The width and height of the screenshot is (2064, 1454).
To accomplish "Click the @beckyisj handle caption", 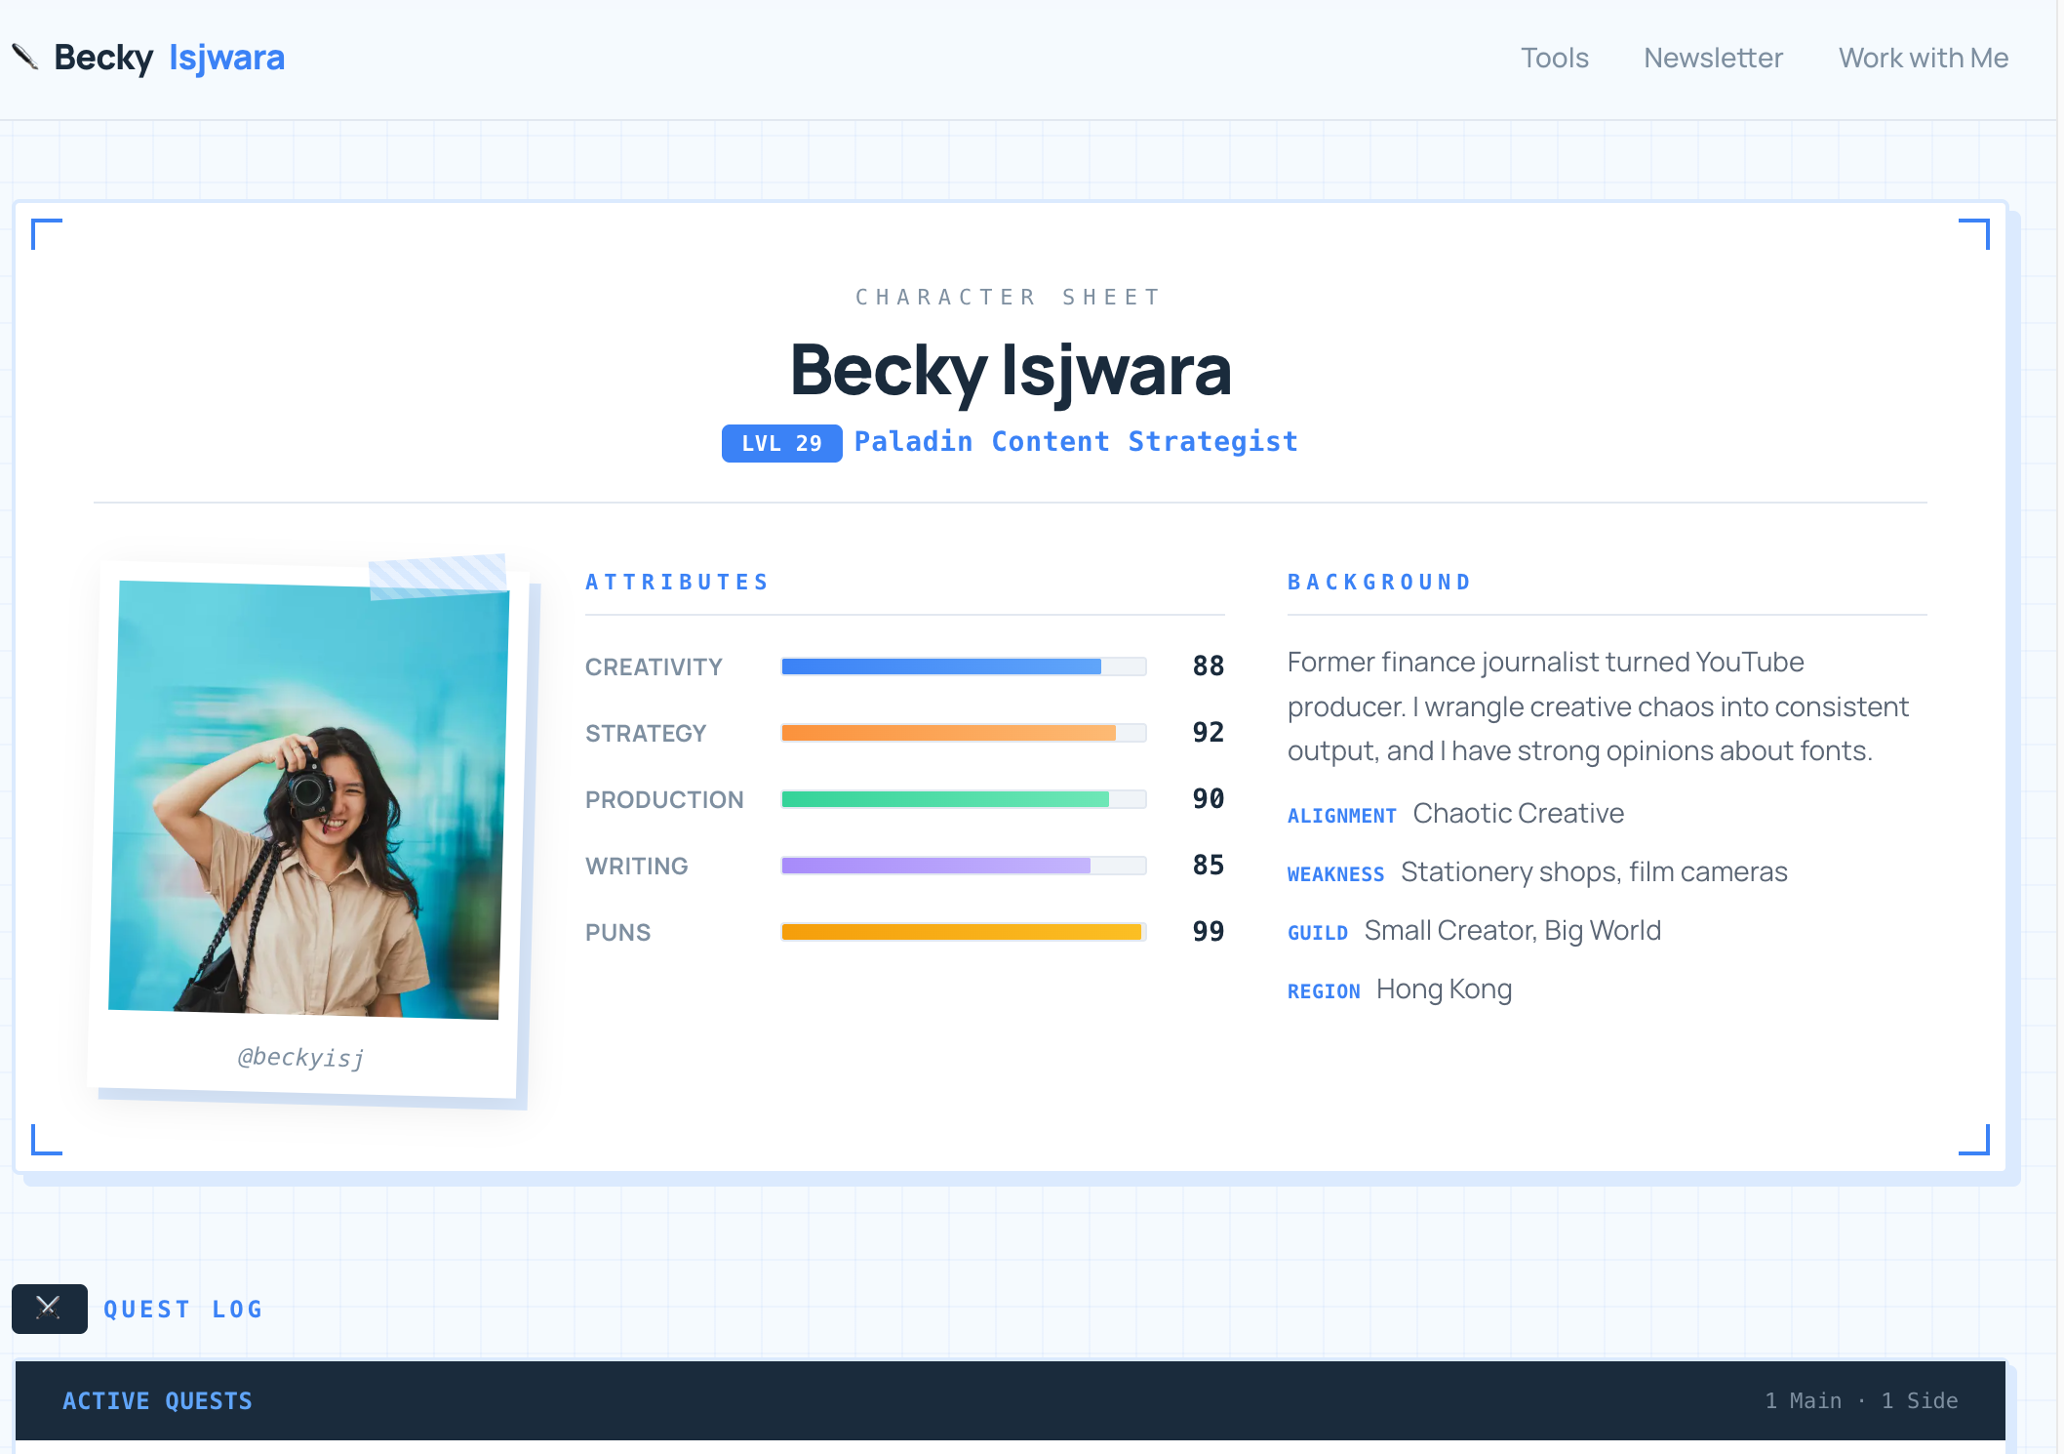I will coord(301,1057).
